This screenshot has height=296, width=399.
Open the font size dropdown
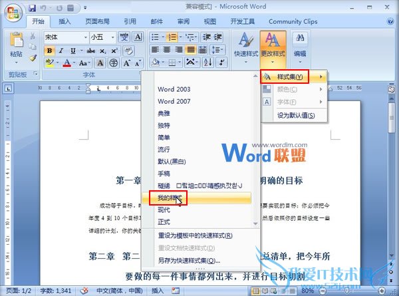[x=113, y=37]
